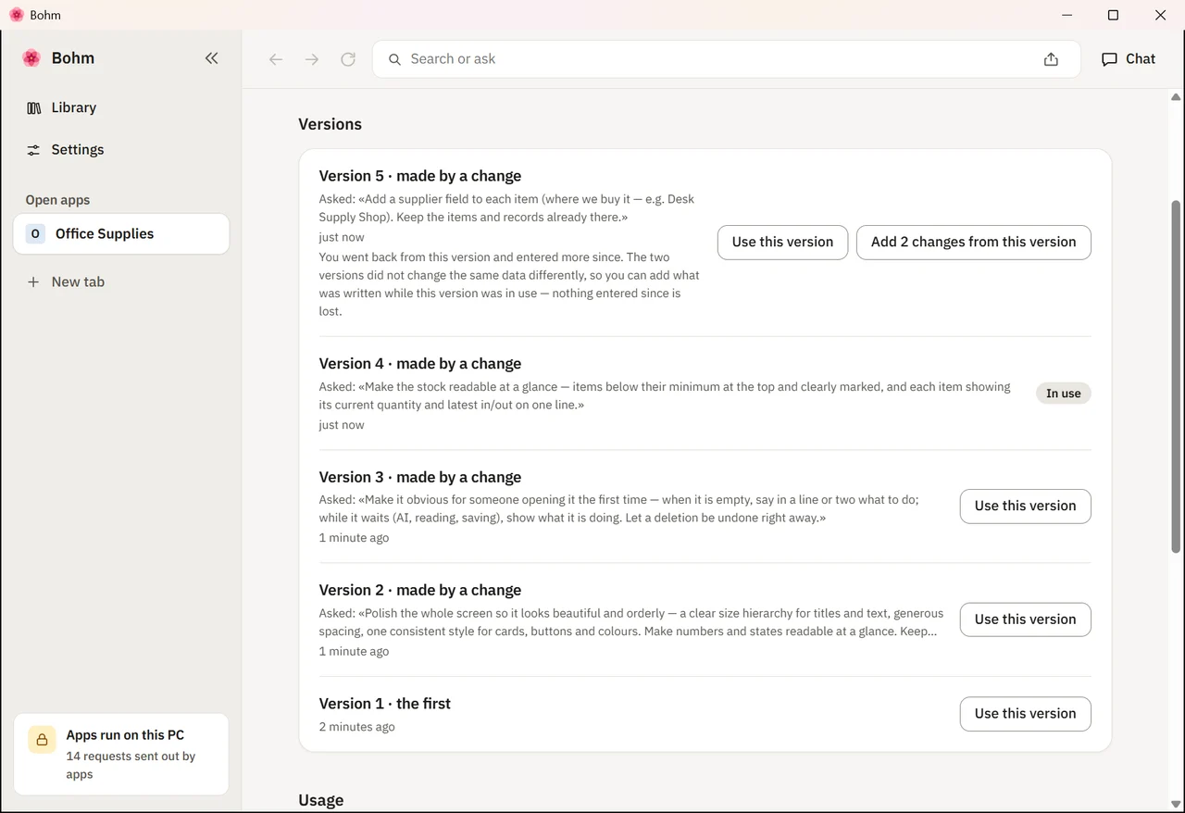Screen dimensions: 1185x813
Task: Click the Version 1 · the first heading
Action: (x=385, y=704)
